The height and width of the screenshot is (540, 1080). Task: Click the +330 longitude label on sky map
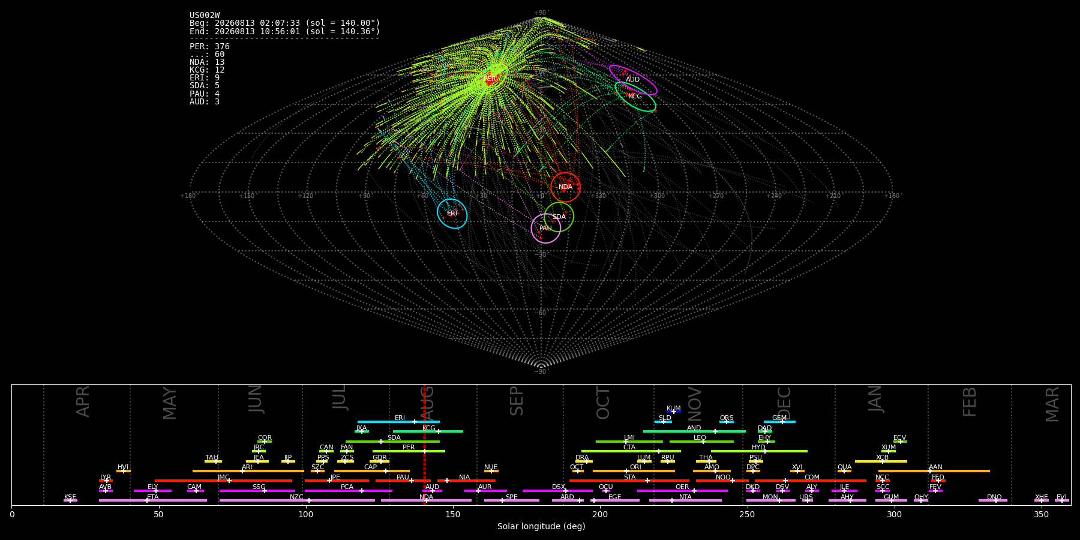598,196
